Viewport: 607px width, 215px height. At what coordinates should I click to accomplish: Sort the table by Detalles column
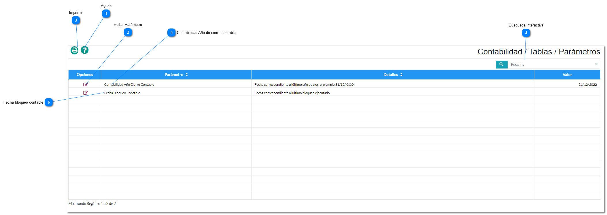(393, 75)
